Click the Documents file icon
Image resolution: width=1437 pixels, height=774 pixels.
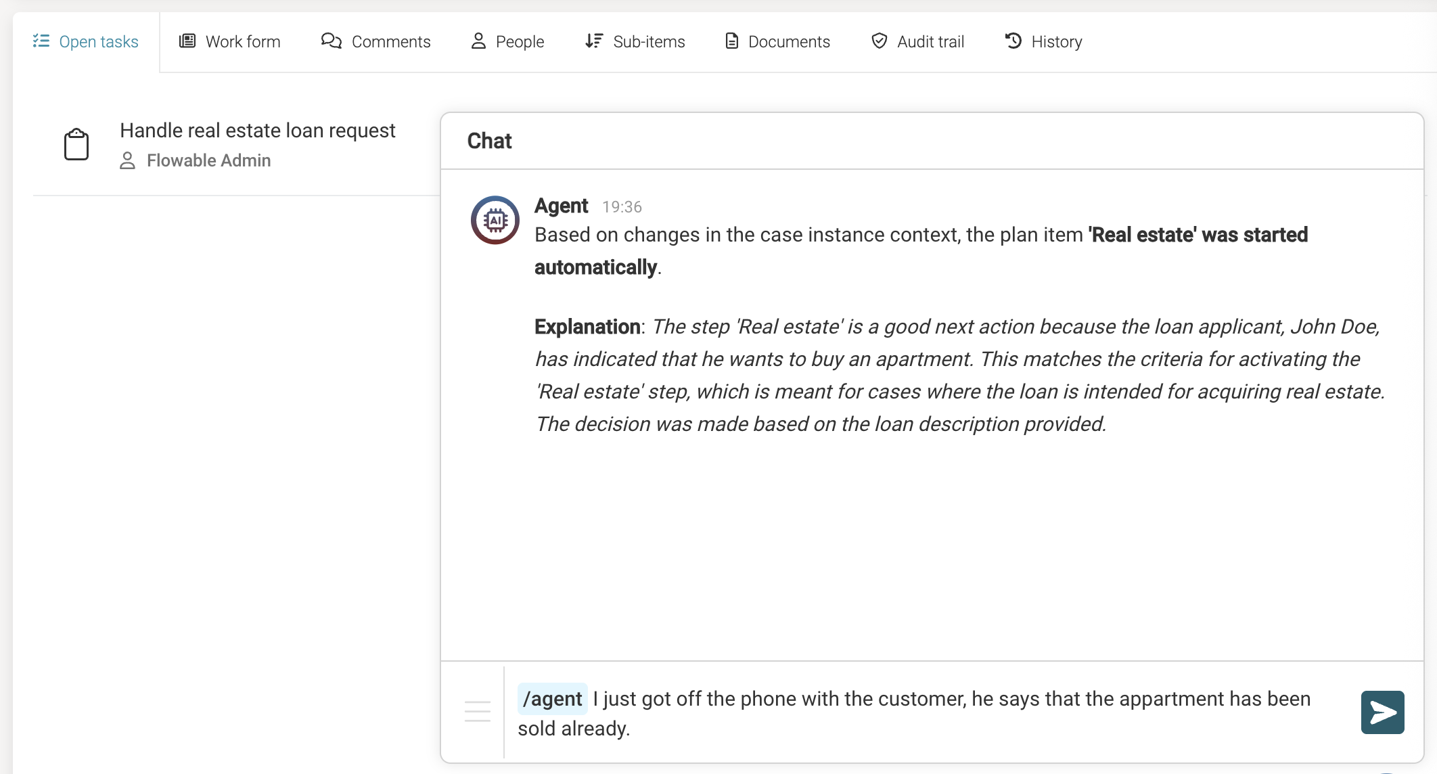pyautogui.click(x=731, y=41)
